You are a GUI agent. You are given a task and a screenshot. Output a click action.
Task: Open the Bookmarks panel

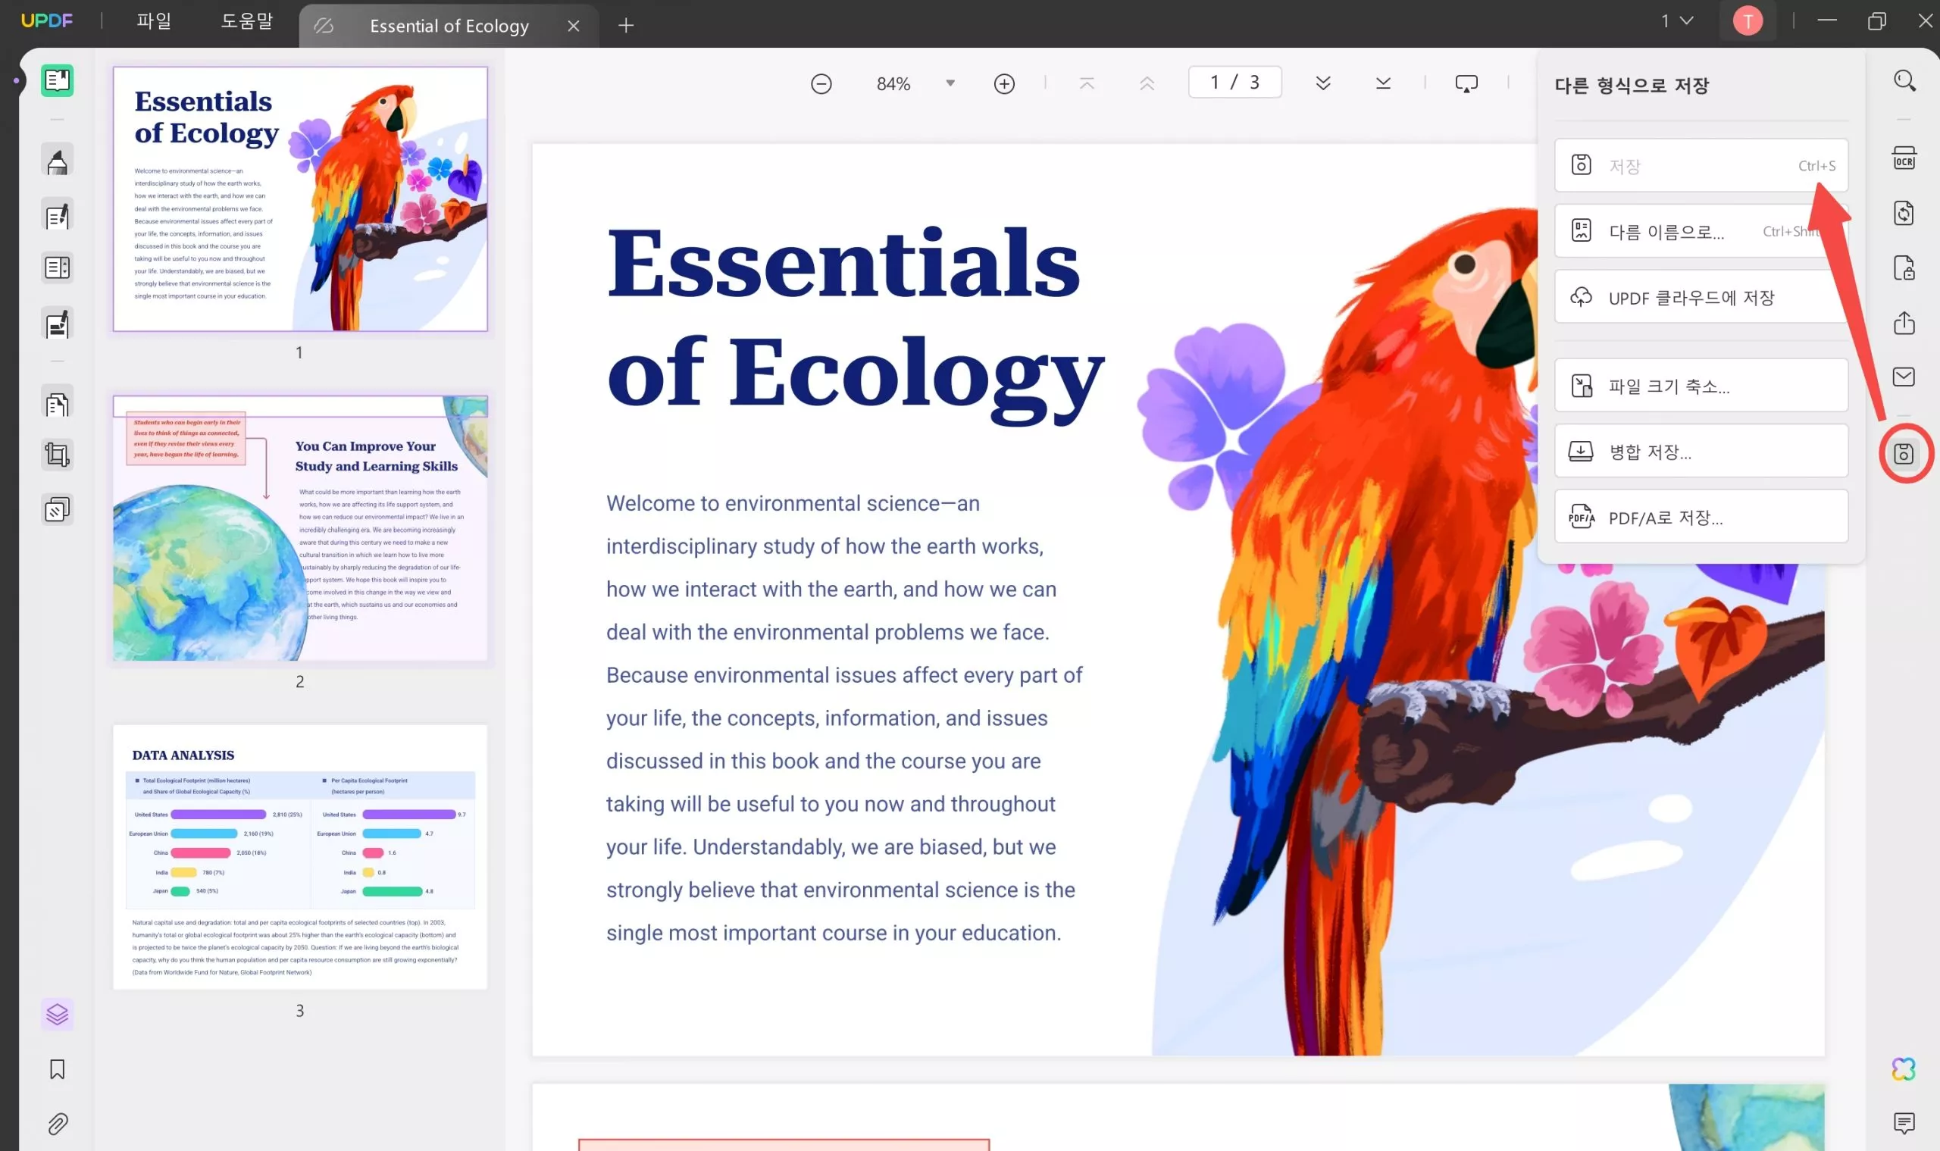coord(57,1070)
